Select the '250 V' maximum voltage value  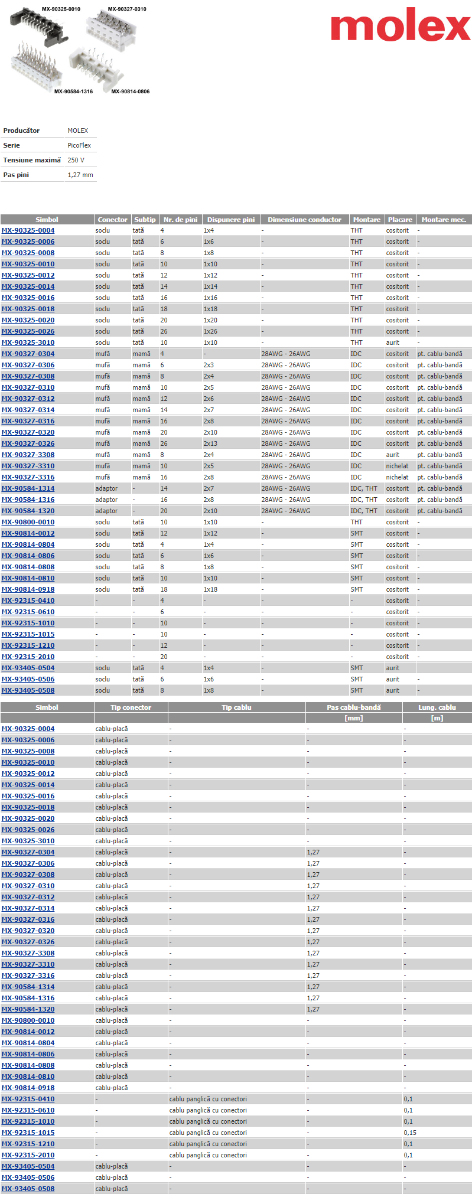(x=76, y=160)
